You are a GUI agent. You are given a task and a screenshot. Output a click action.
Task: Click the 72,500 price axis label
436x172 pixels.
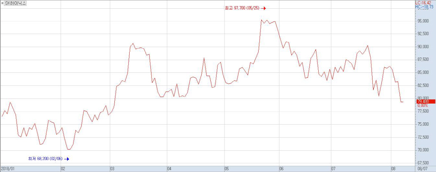(x=423, y=137)
